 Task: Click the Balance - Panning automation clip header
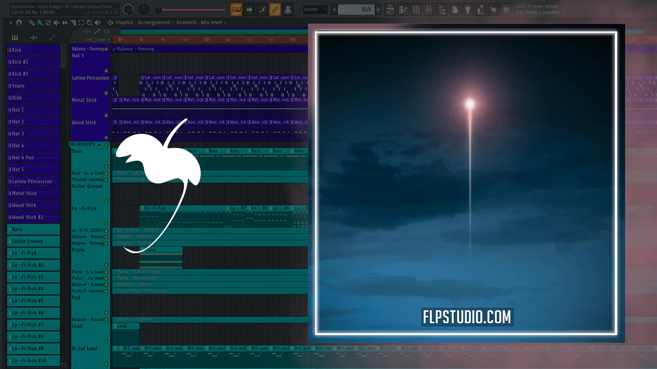(x=210, y=49)
